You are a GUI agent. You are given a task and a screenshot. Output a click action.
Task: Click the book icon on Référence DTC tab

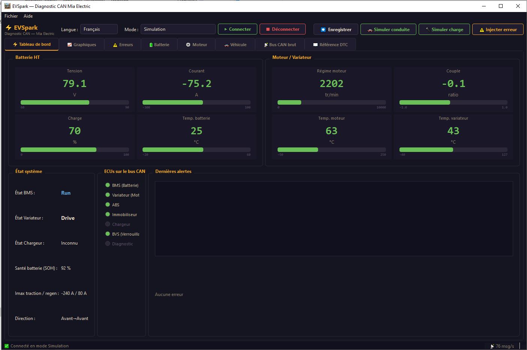315,45
